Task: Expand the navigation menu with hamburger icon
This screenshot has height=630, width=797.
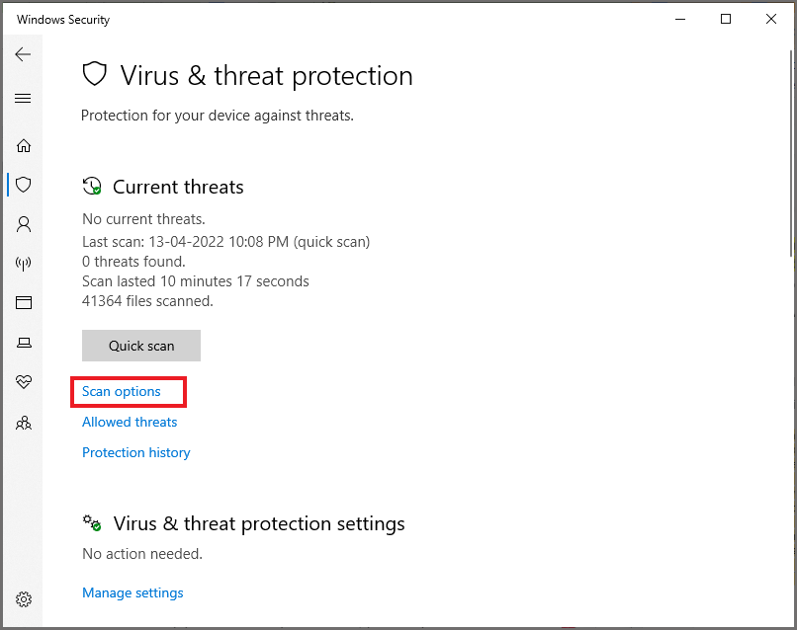Action: [23, 98]
